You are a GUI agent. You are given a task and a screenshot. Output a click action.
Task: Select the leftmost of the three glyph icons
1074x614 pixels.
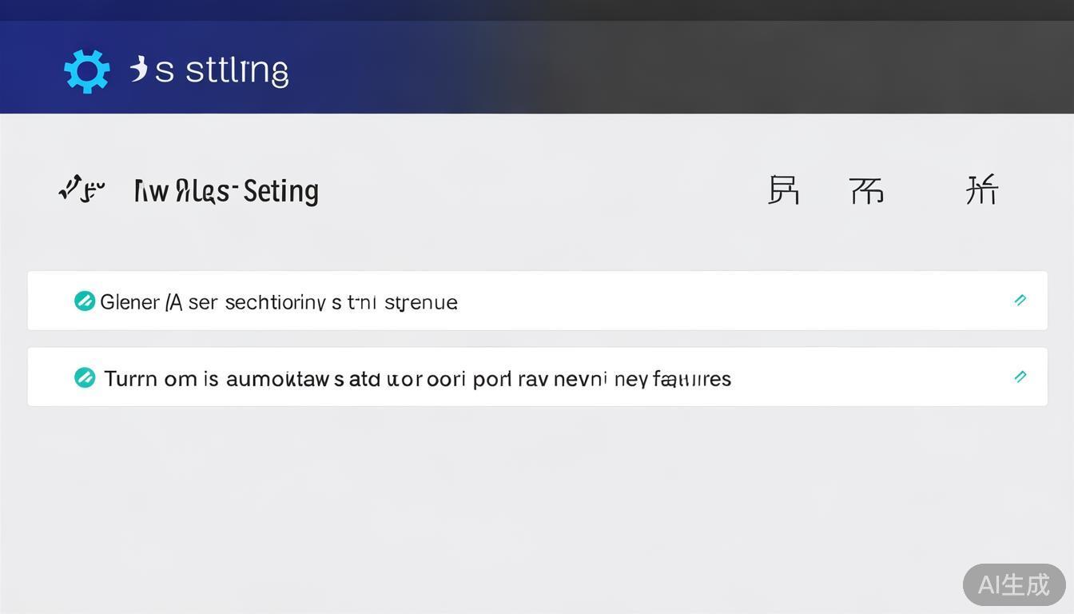[x=783, y=190]
